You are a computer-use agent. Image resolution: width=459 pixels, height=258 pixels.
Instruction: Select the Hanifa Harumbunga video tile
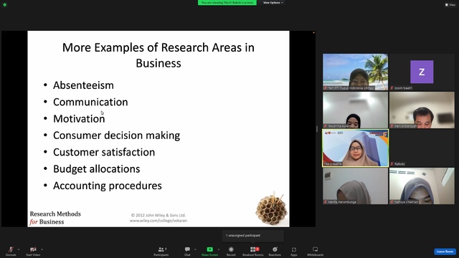point(356,186)
